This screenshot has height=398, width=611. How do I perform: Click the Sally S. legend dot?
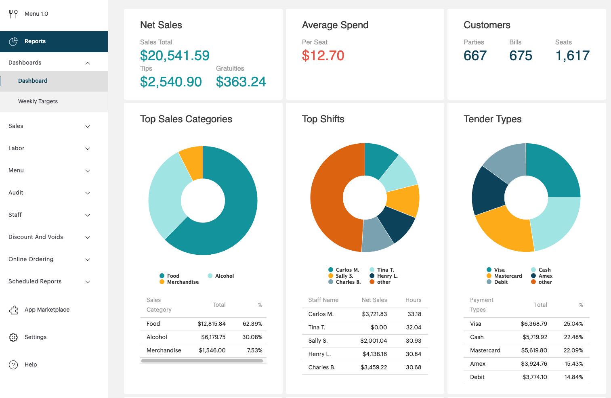(x=331, y=276)
